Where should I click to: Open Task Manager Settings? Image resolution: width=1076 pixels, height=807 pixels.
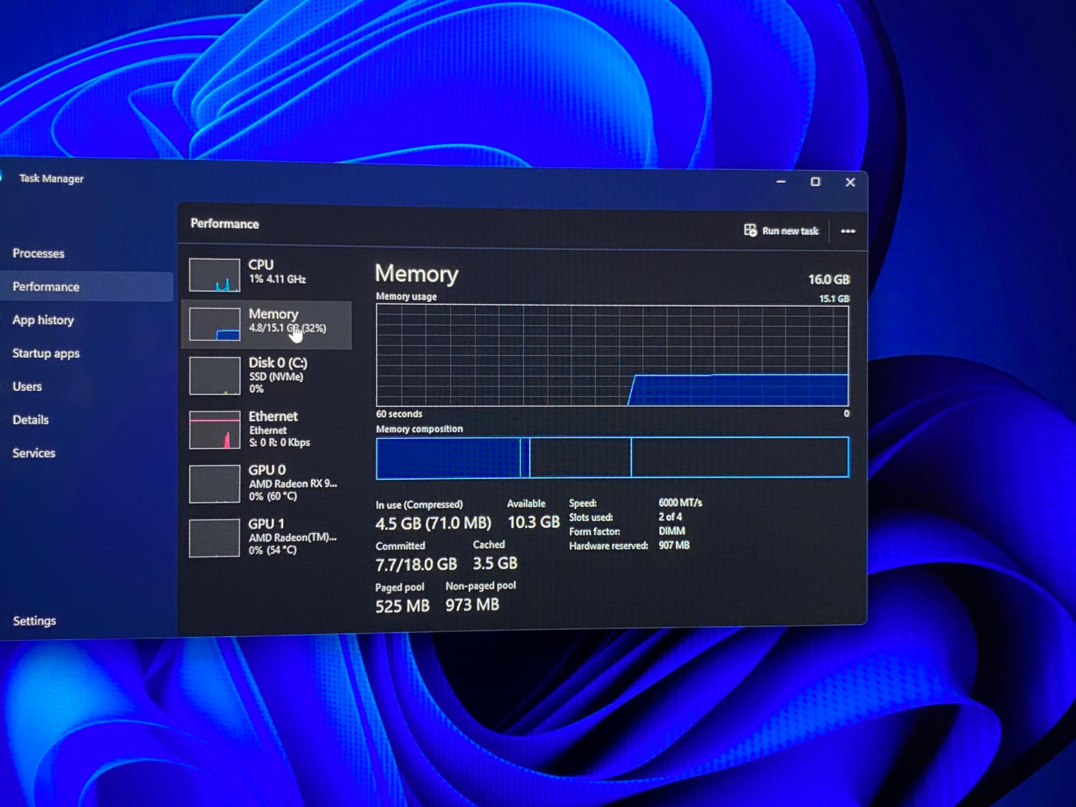point(34,621)
